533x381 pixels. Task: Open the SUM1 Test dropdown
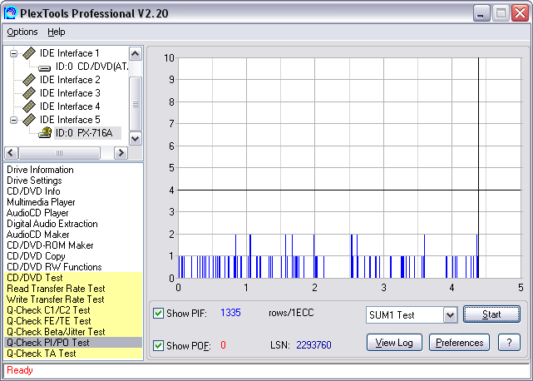450,315
